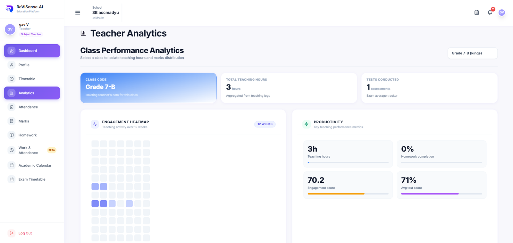Click the 12 WEEKS badge

pyautogui.click(x=265, y=124)
